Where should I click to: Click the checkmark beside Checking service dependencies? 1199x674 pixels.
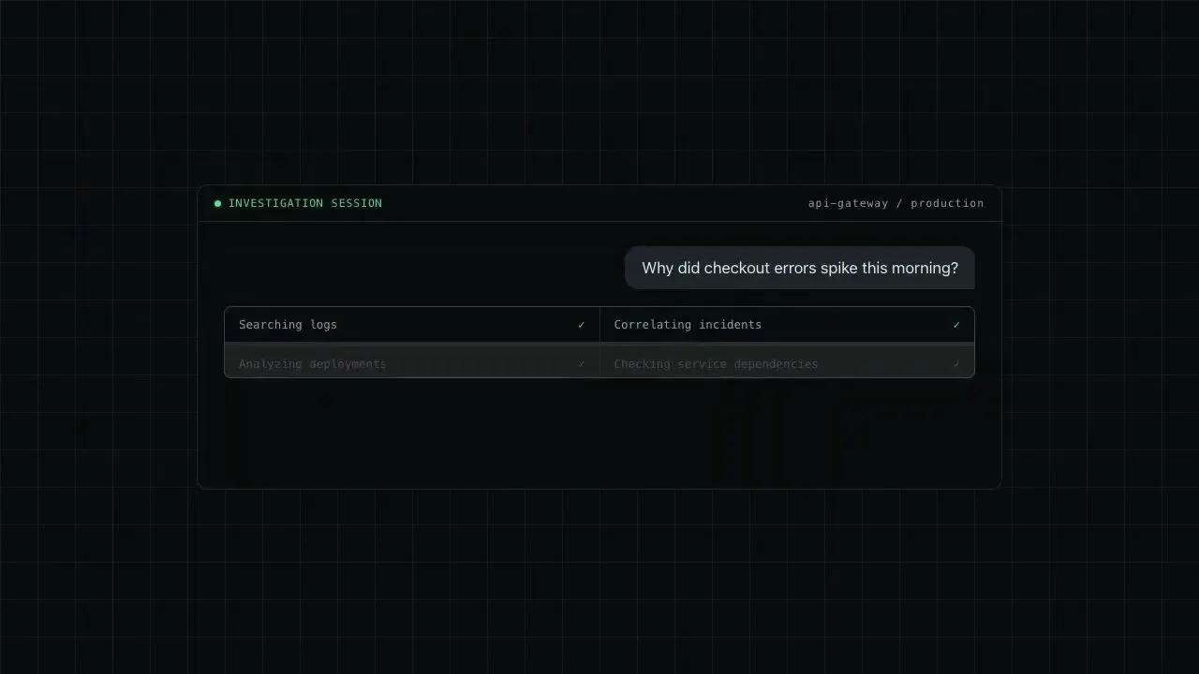point(956,364)
